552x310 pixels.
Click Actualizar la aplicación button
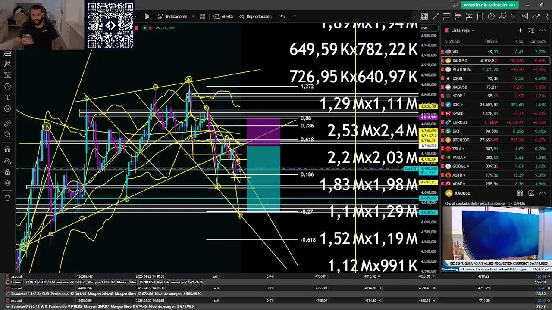(x=489, y=5)
